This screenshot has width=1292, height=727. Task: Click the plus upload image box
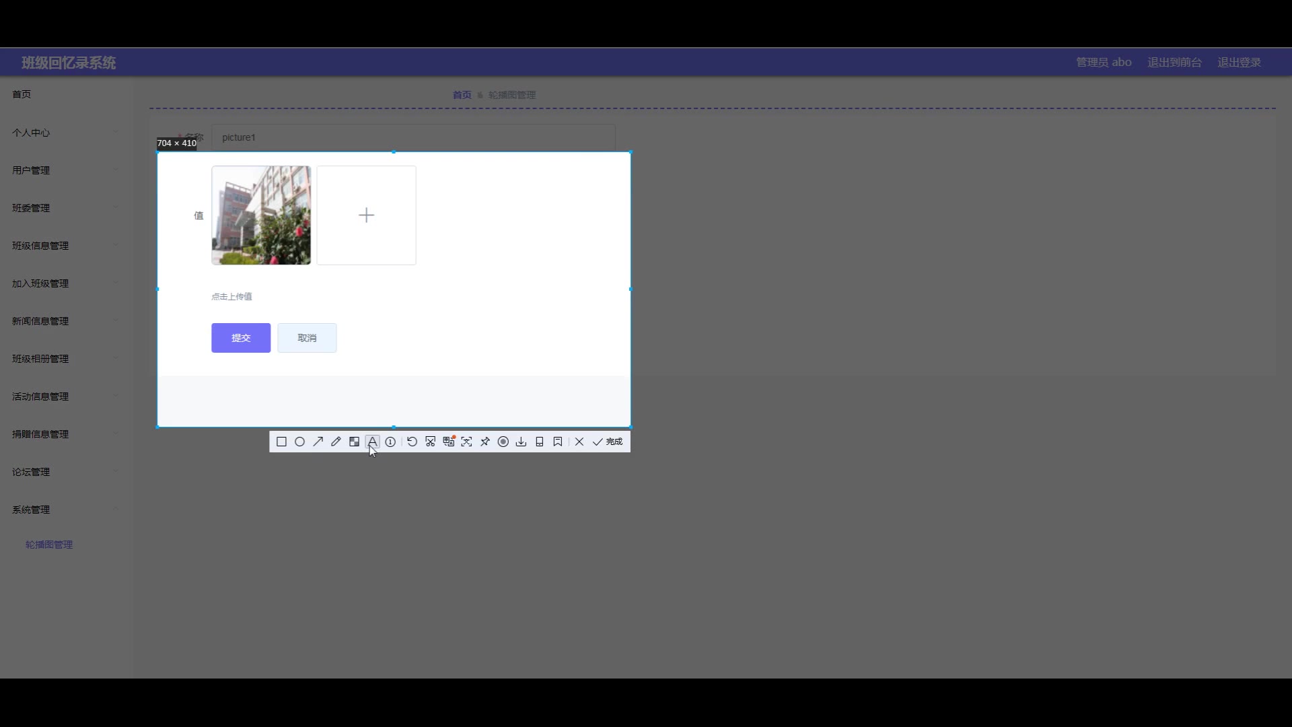(x=366, y=215)
